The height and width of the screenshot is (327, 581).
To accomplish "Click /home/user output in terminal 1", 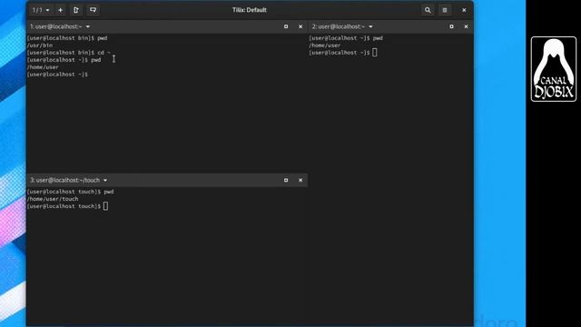I will click(43, 67).
